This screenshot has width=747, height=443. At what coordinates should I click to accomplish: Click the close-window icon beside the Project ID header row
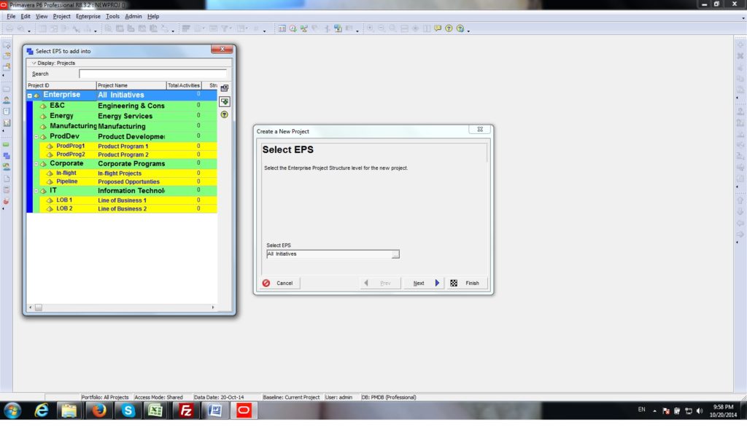click(225, 88)
